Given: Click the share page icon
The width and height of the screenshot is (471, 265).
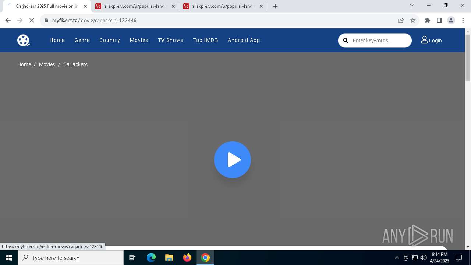Looking at the screenshot, I should click(401, 20).
